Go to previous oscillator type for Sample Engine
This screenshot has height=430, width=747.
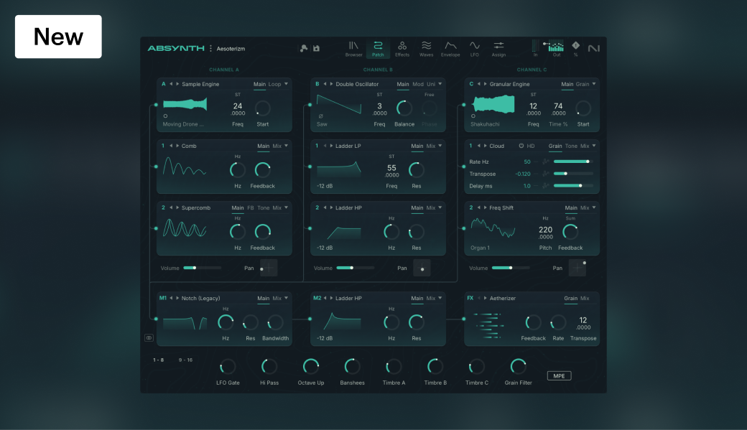[171, 84]
